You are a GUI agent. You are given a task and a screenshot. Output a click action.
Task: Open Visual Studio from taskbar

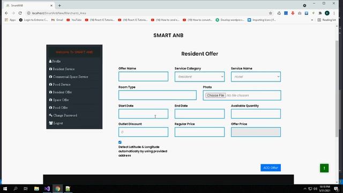(x=47, y=189)
